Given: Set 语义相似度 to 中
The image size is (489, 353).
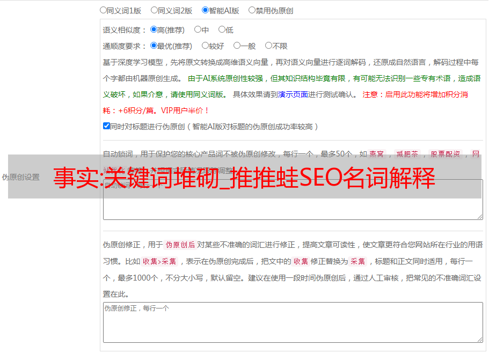Looking at the screenshot, I should click(x=198, y=30).
